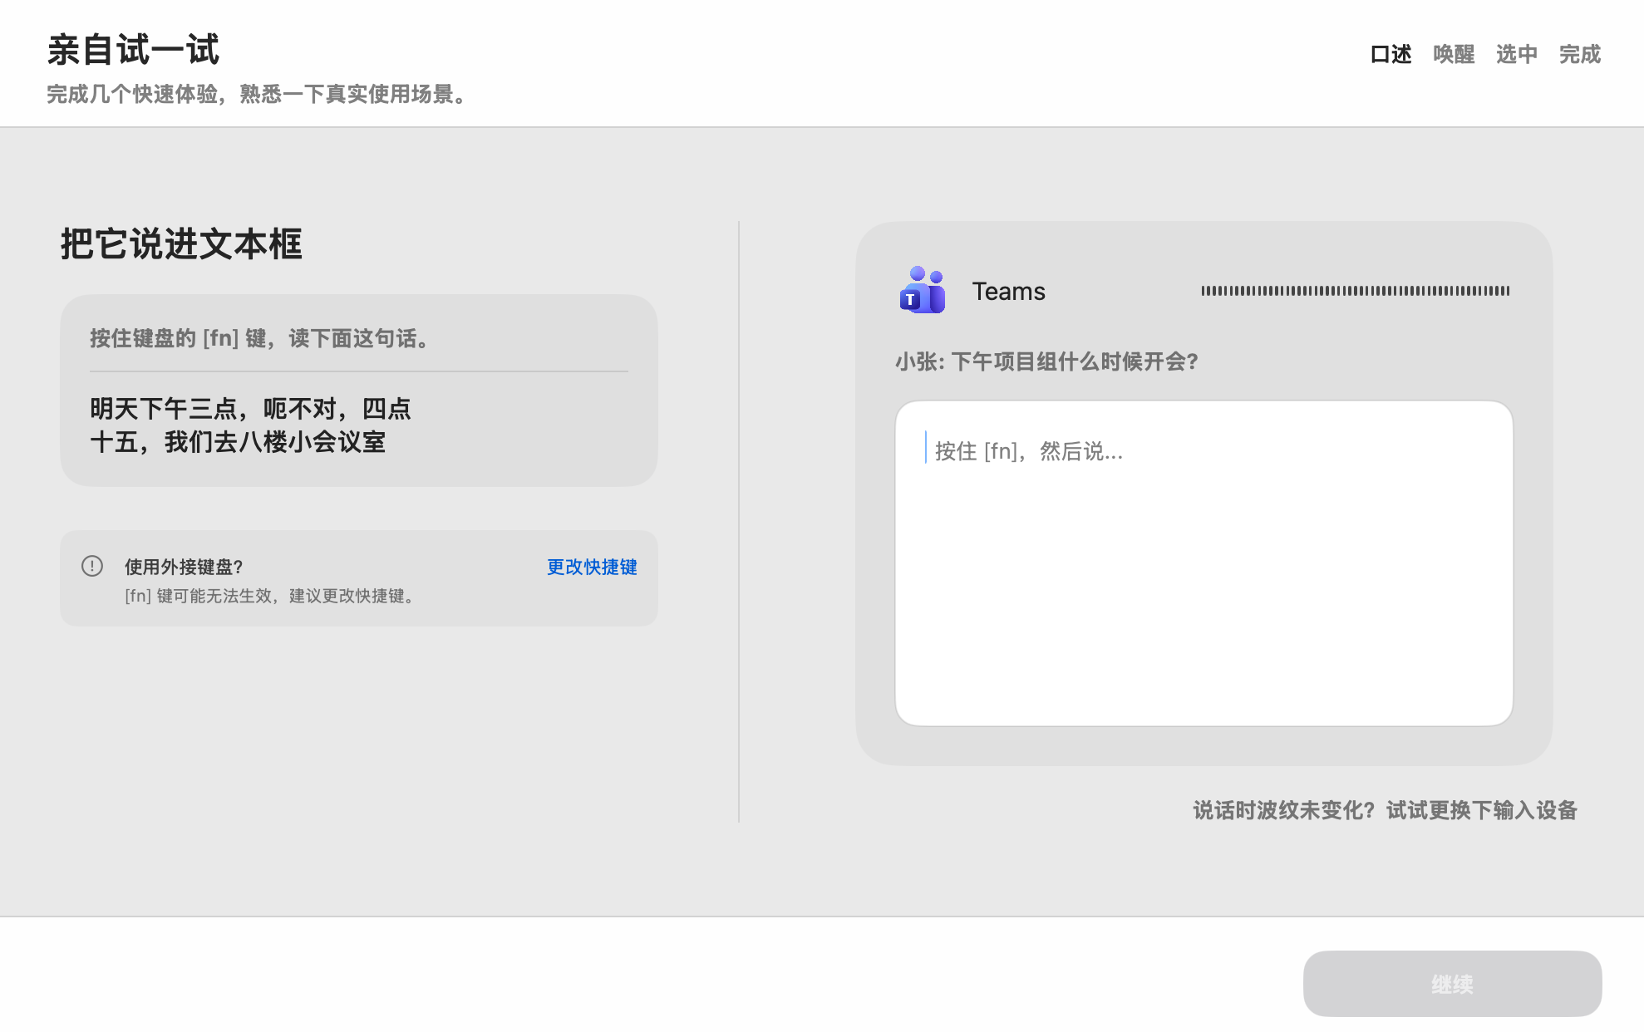Click the 亲自试一试 page title
The width and height of the screenshot is (1644, 1032).
(x=133, y=50)
